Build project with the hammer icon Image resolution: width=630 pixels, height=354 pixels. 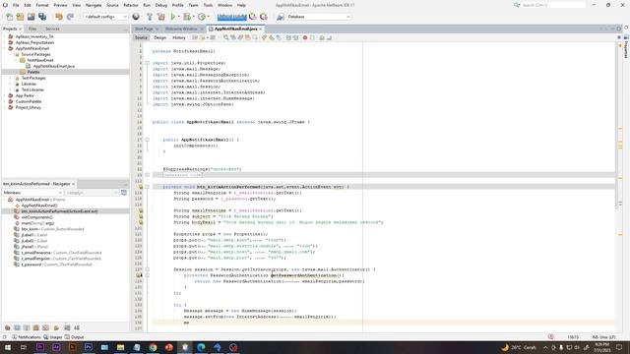point(150,17)
